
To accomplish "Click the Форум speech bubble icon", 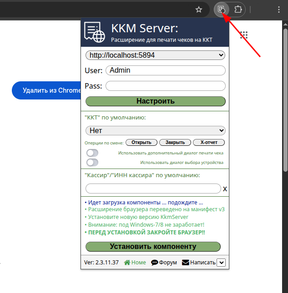I will 154,263.
